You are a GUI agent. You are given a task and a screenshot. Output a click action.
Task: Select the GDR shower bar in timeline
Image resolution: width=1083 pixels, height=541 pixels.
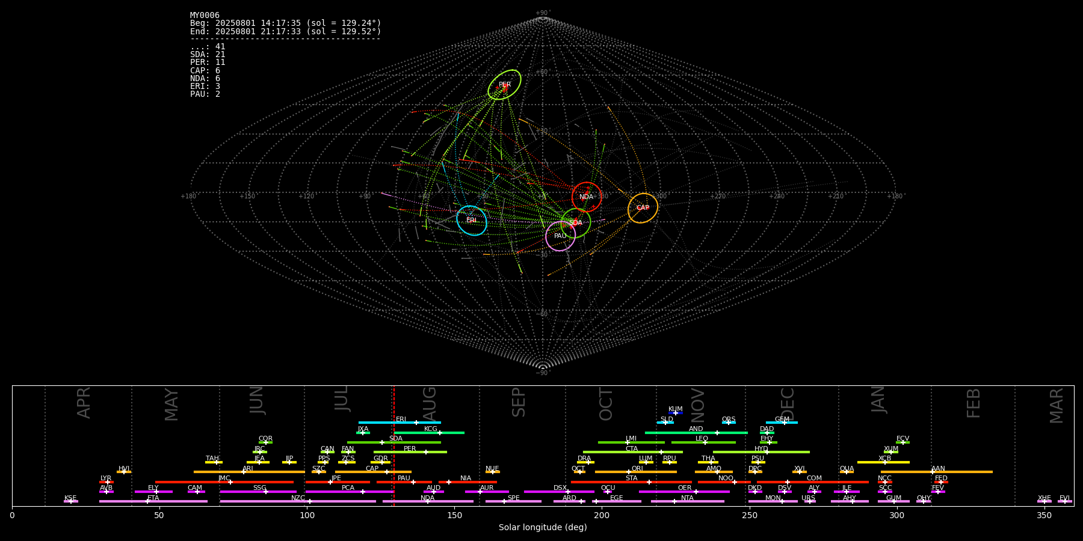(x=381, y=462)
